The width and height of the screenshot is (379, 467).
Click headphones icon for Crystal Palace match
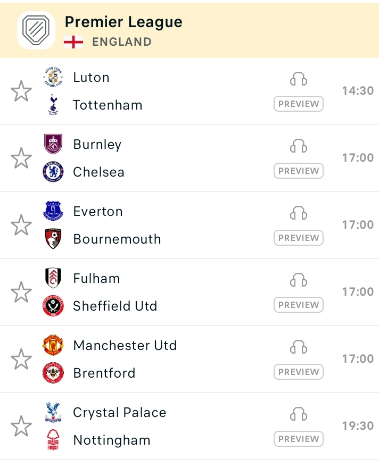[299, 414]
